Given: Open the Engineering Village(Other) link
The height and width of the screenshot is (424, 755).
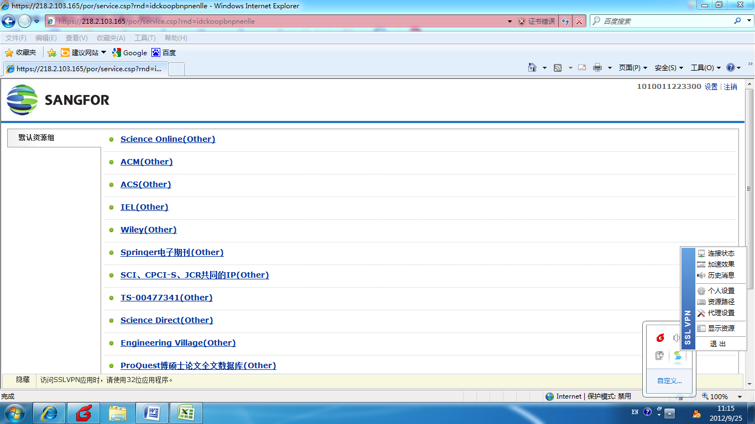Looking at the screenshot, I should [178, 343].
